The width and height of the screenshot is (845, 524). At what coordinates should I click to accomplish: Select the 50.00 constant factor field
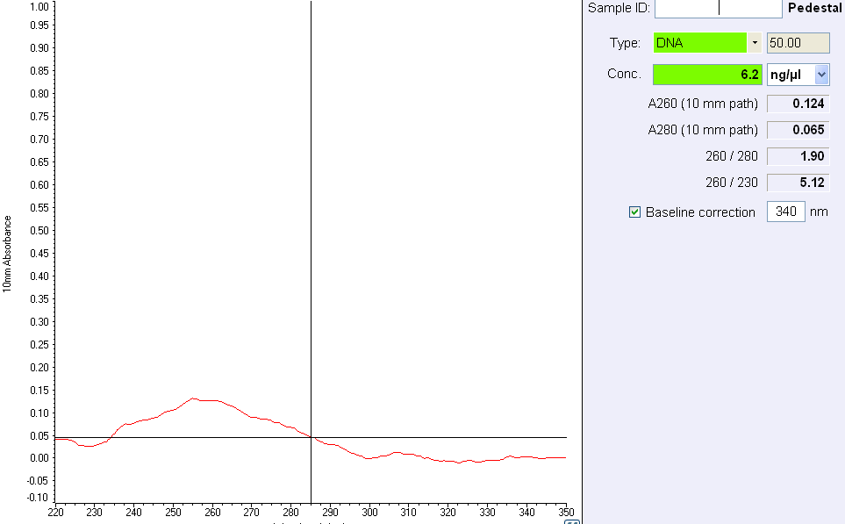point(798,43)
